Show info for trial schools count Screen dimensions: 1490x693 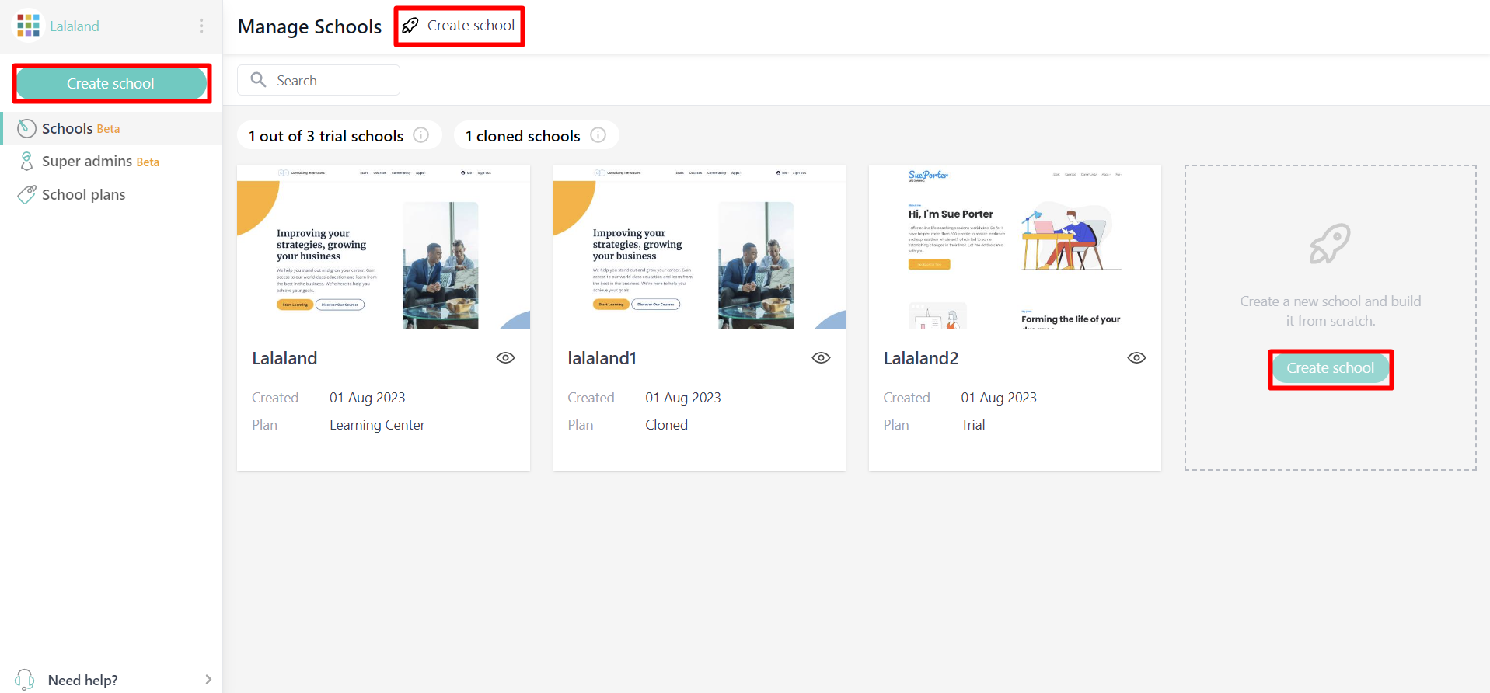click(x=420, y=135)
